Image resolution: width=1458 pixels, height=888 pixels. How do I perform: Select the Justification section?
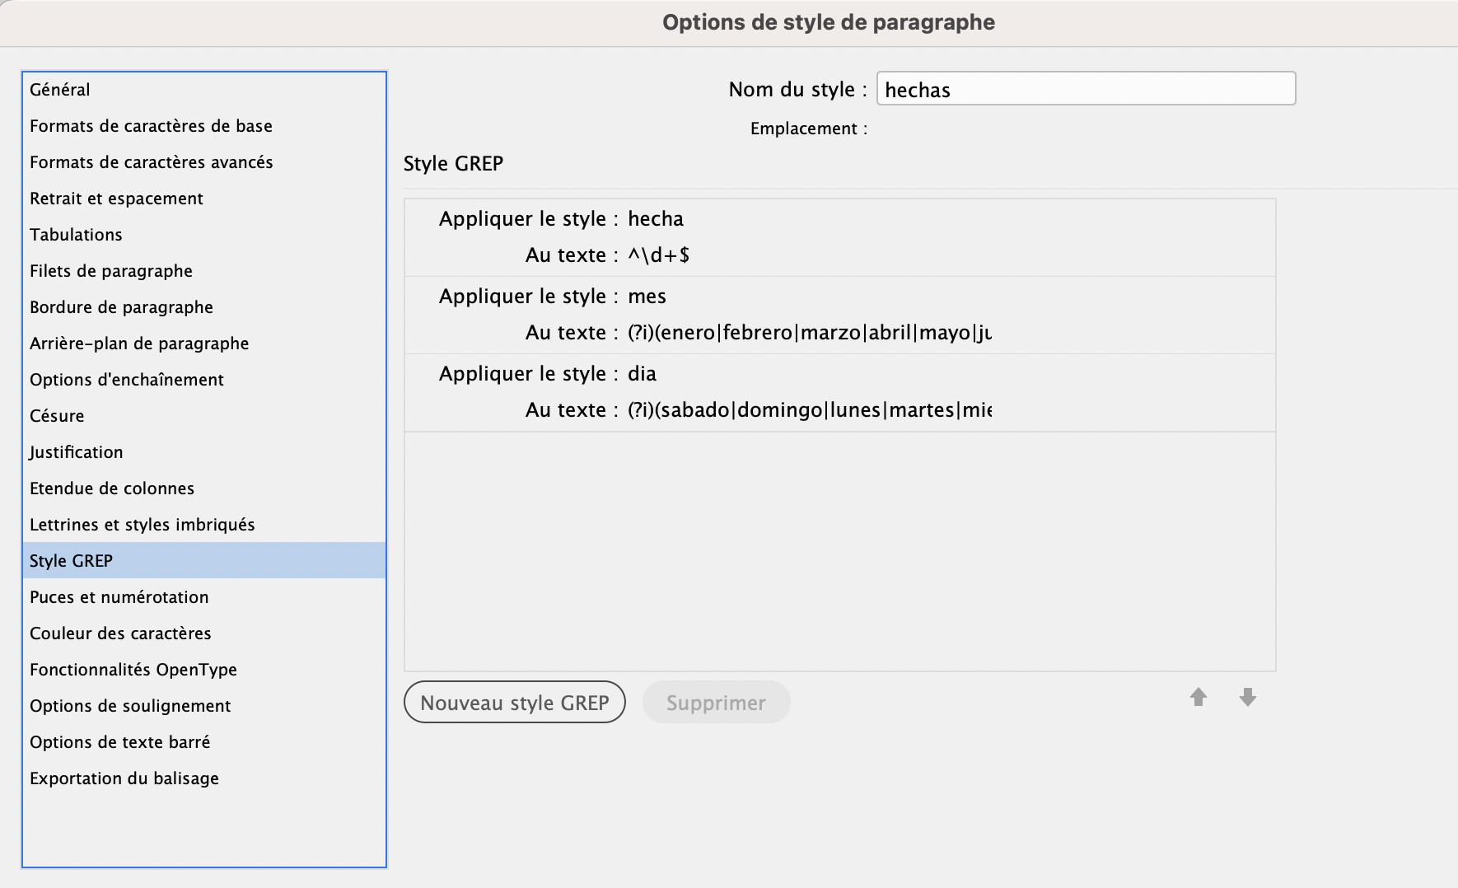click(x=76, y=451)
